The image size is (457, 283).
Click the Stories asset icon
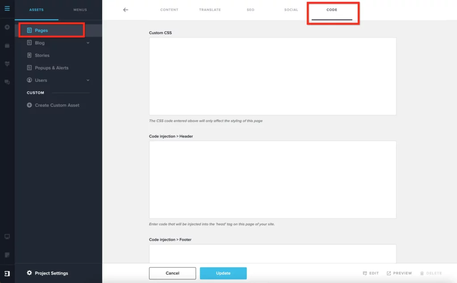(x=29, y=55)
